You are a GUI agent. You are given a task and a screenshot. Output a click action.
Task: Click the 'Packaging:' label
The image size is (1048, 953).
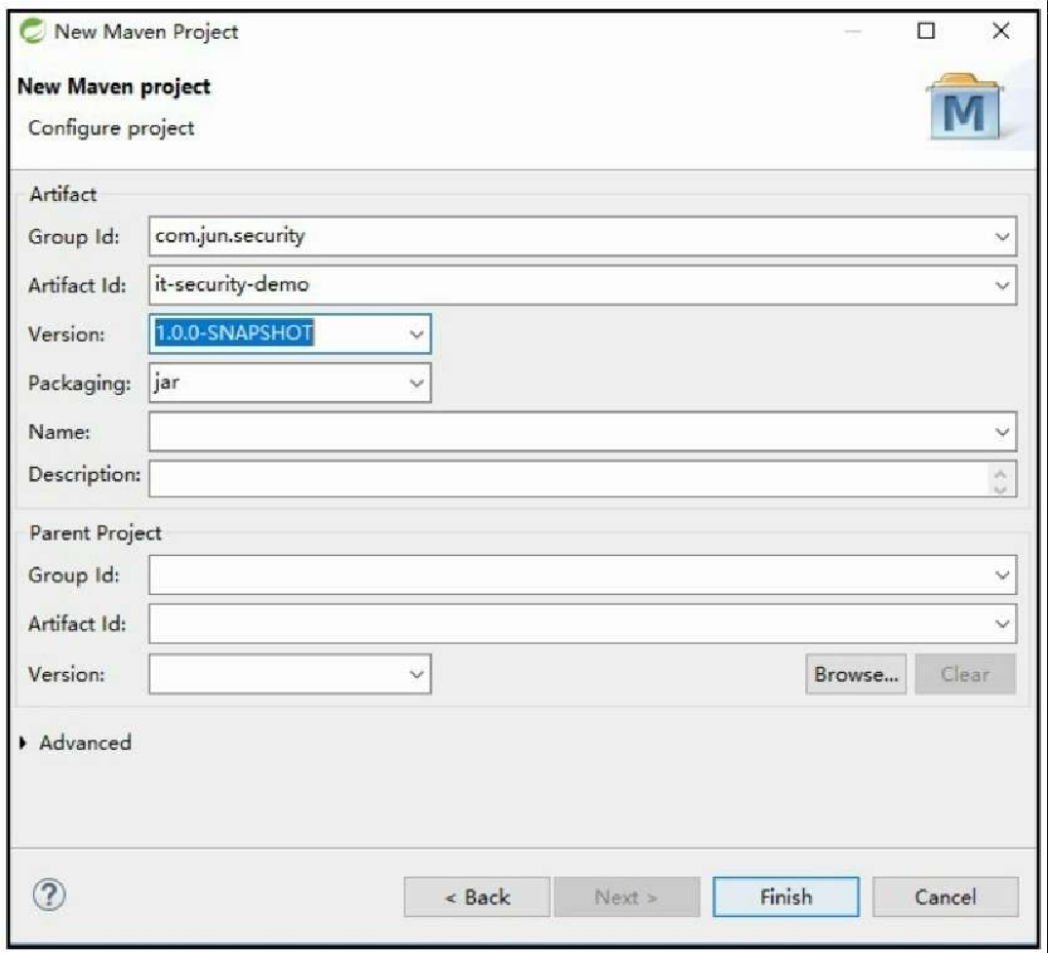(x=80, y=384)
